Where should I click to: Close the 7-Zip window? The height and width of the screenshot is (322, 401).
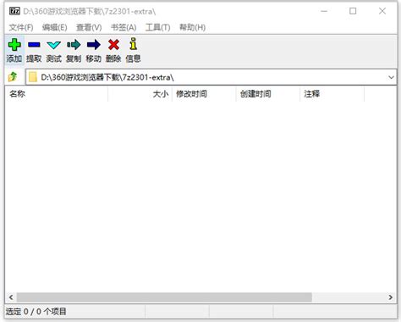pyautogui.click(x=382, y=11)
